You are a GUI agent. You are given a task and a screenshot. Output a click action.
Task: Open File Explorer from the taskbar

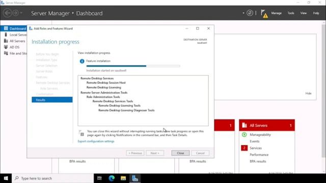(x=123, y=178)
